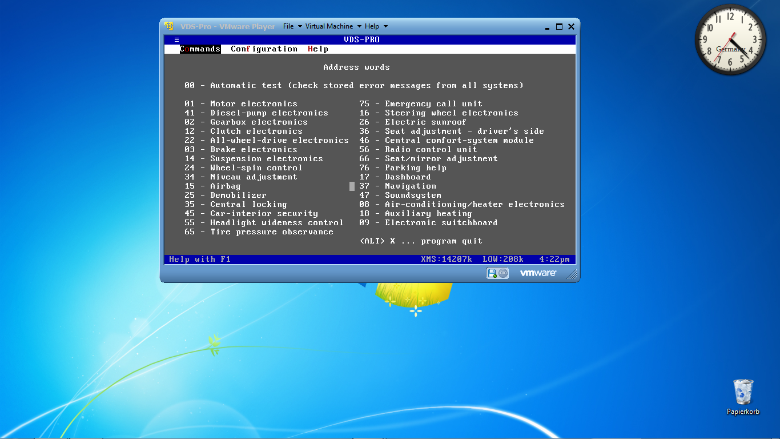Screen dimensions: 780x439
Task: Click the VMware Player title bar icon
Action: pos(169,26)
